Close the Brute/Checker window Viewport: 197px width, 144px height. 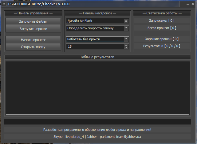(x=193, y=4)
